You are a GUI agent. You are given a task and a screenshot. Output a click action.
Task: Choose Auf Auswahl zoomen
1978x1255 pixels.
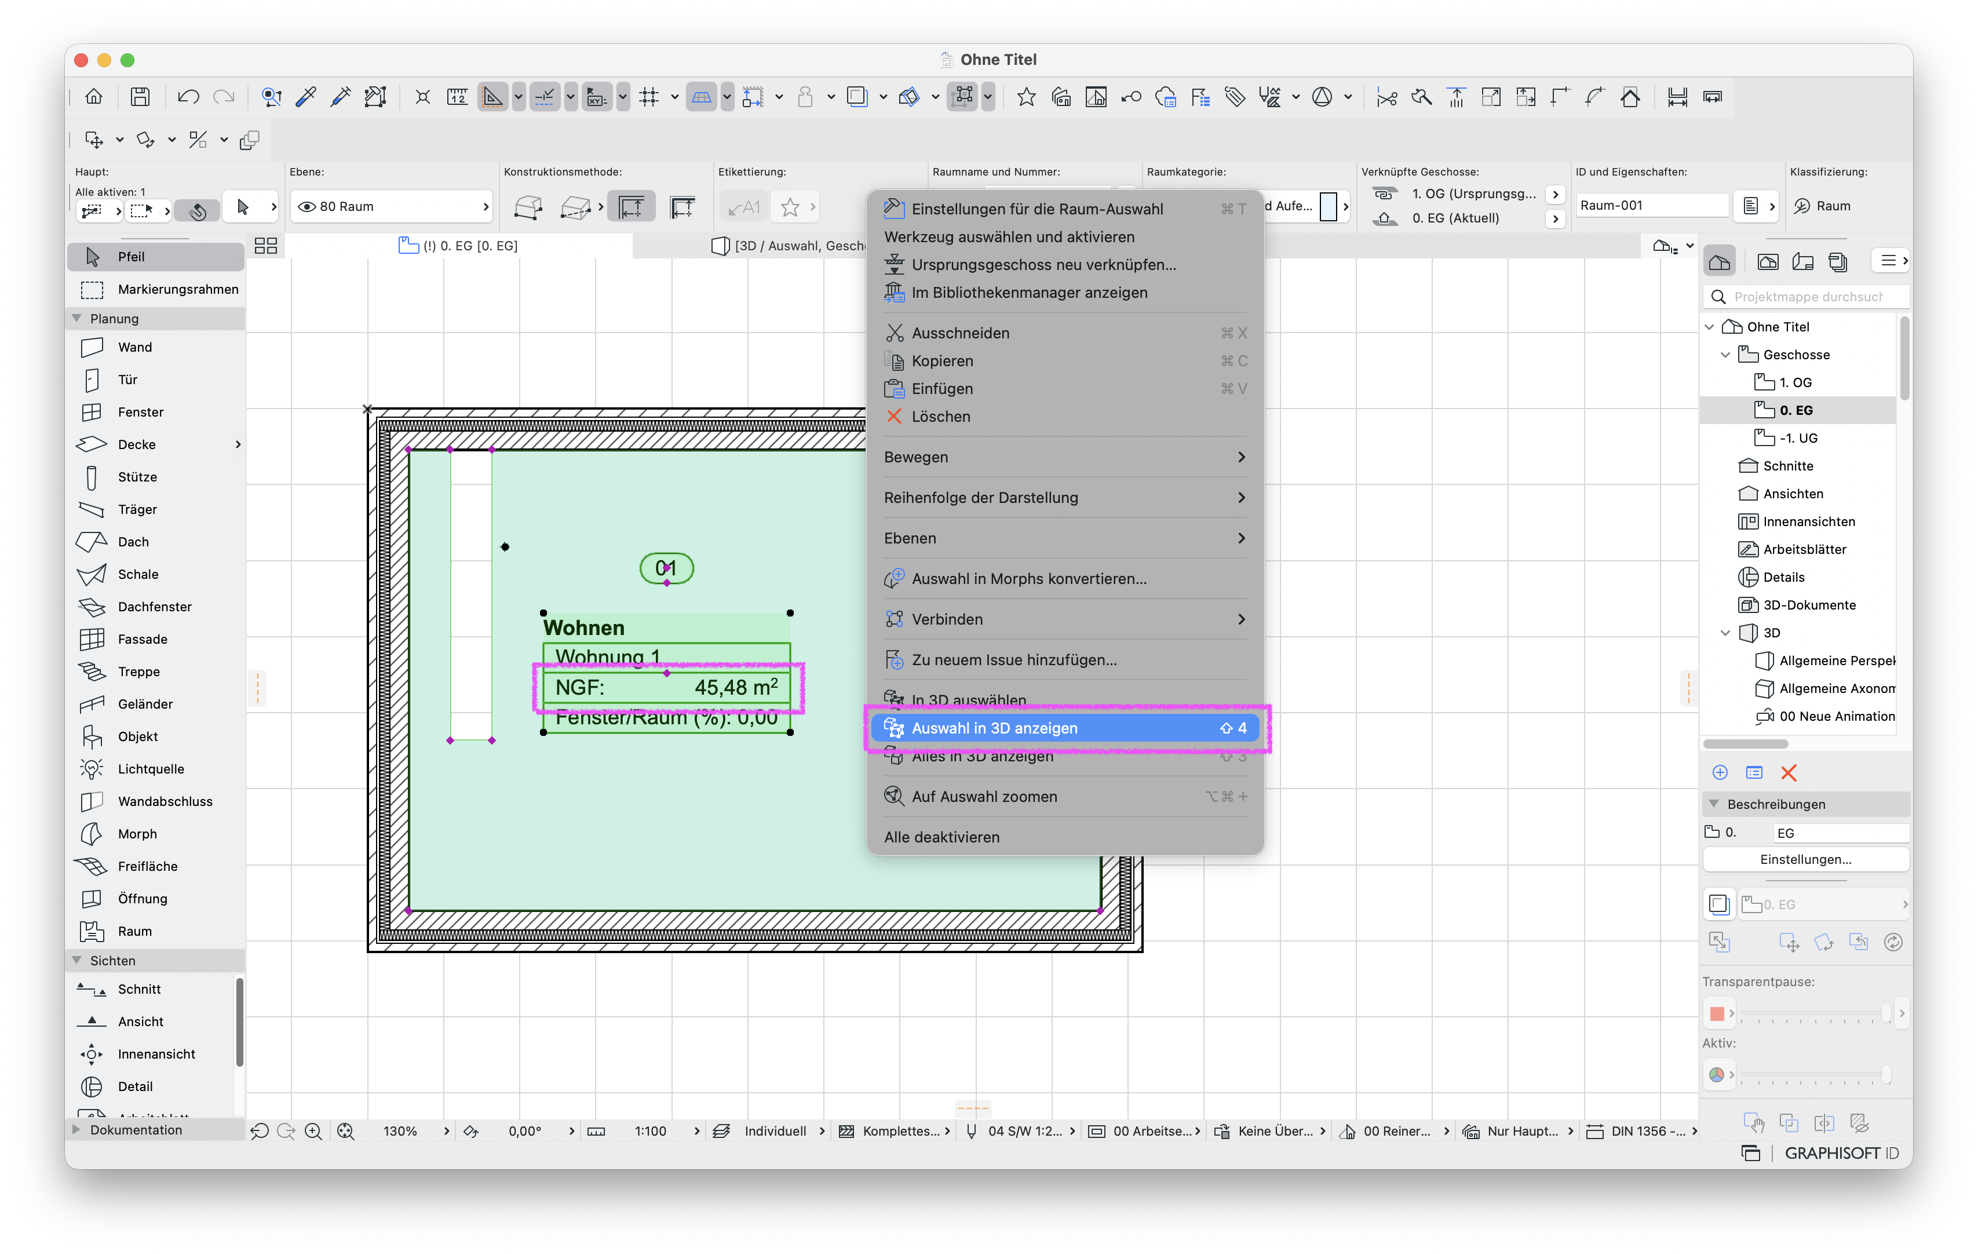tap(1065, 797)
